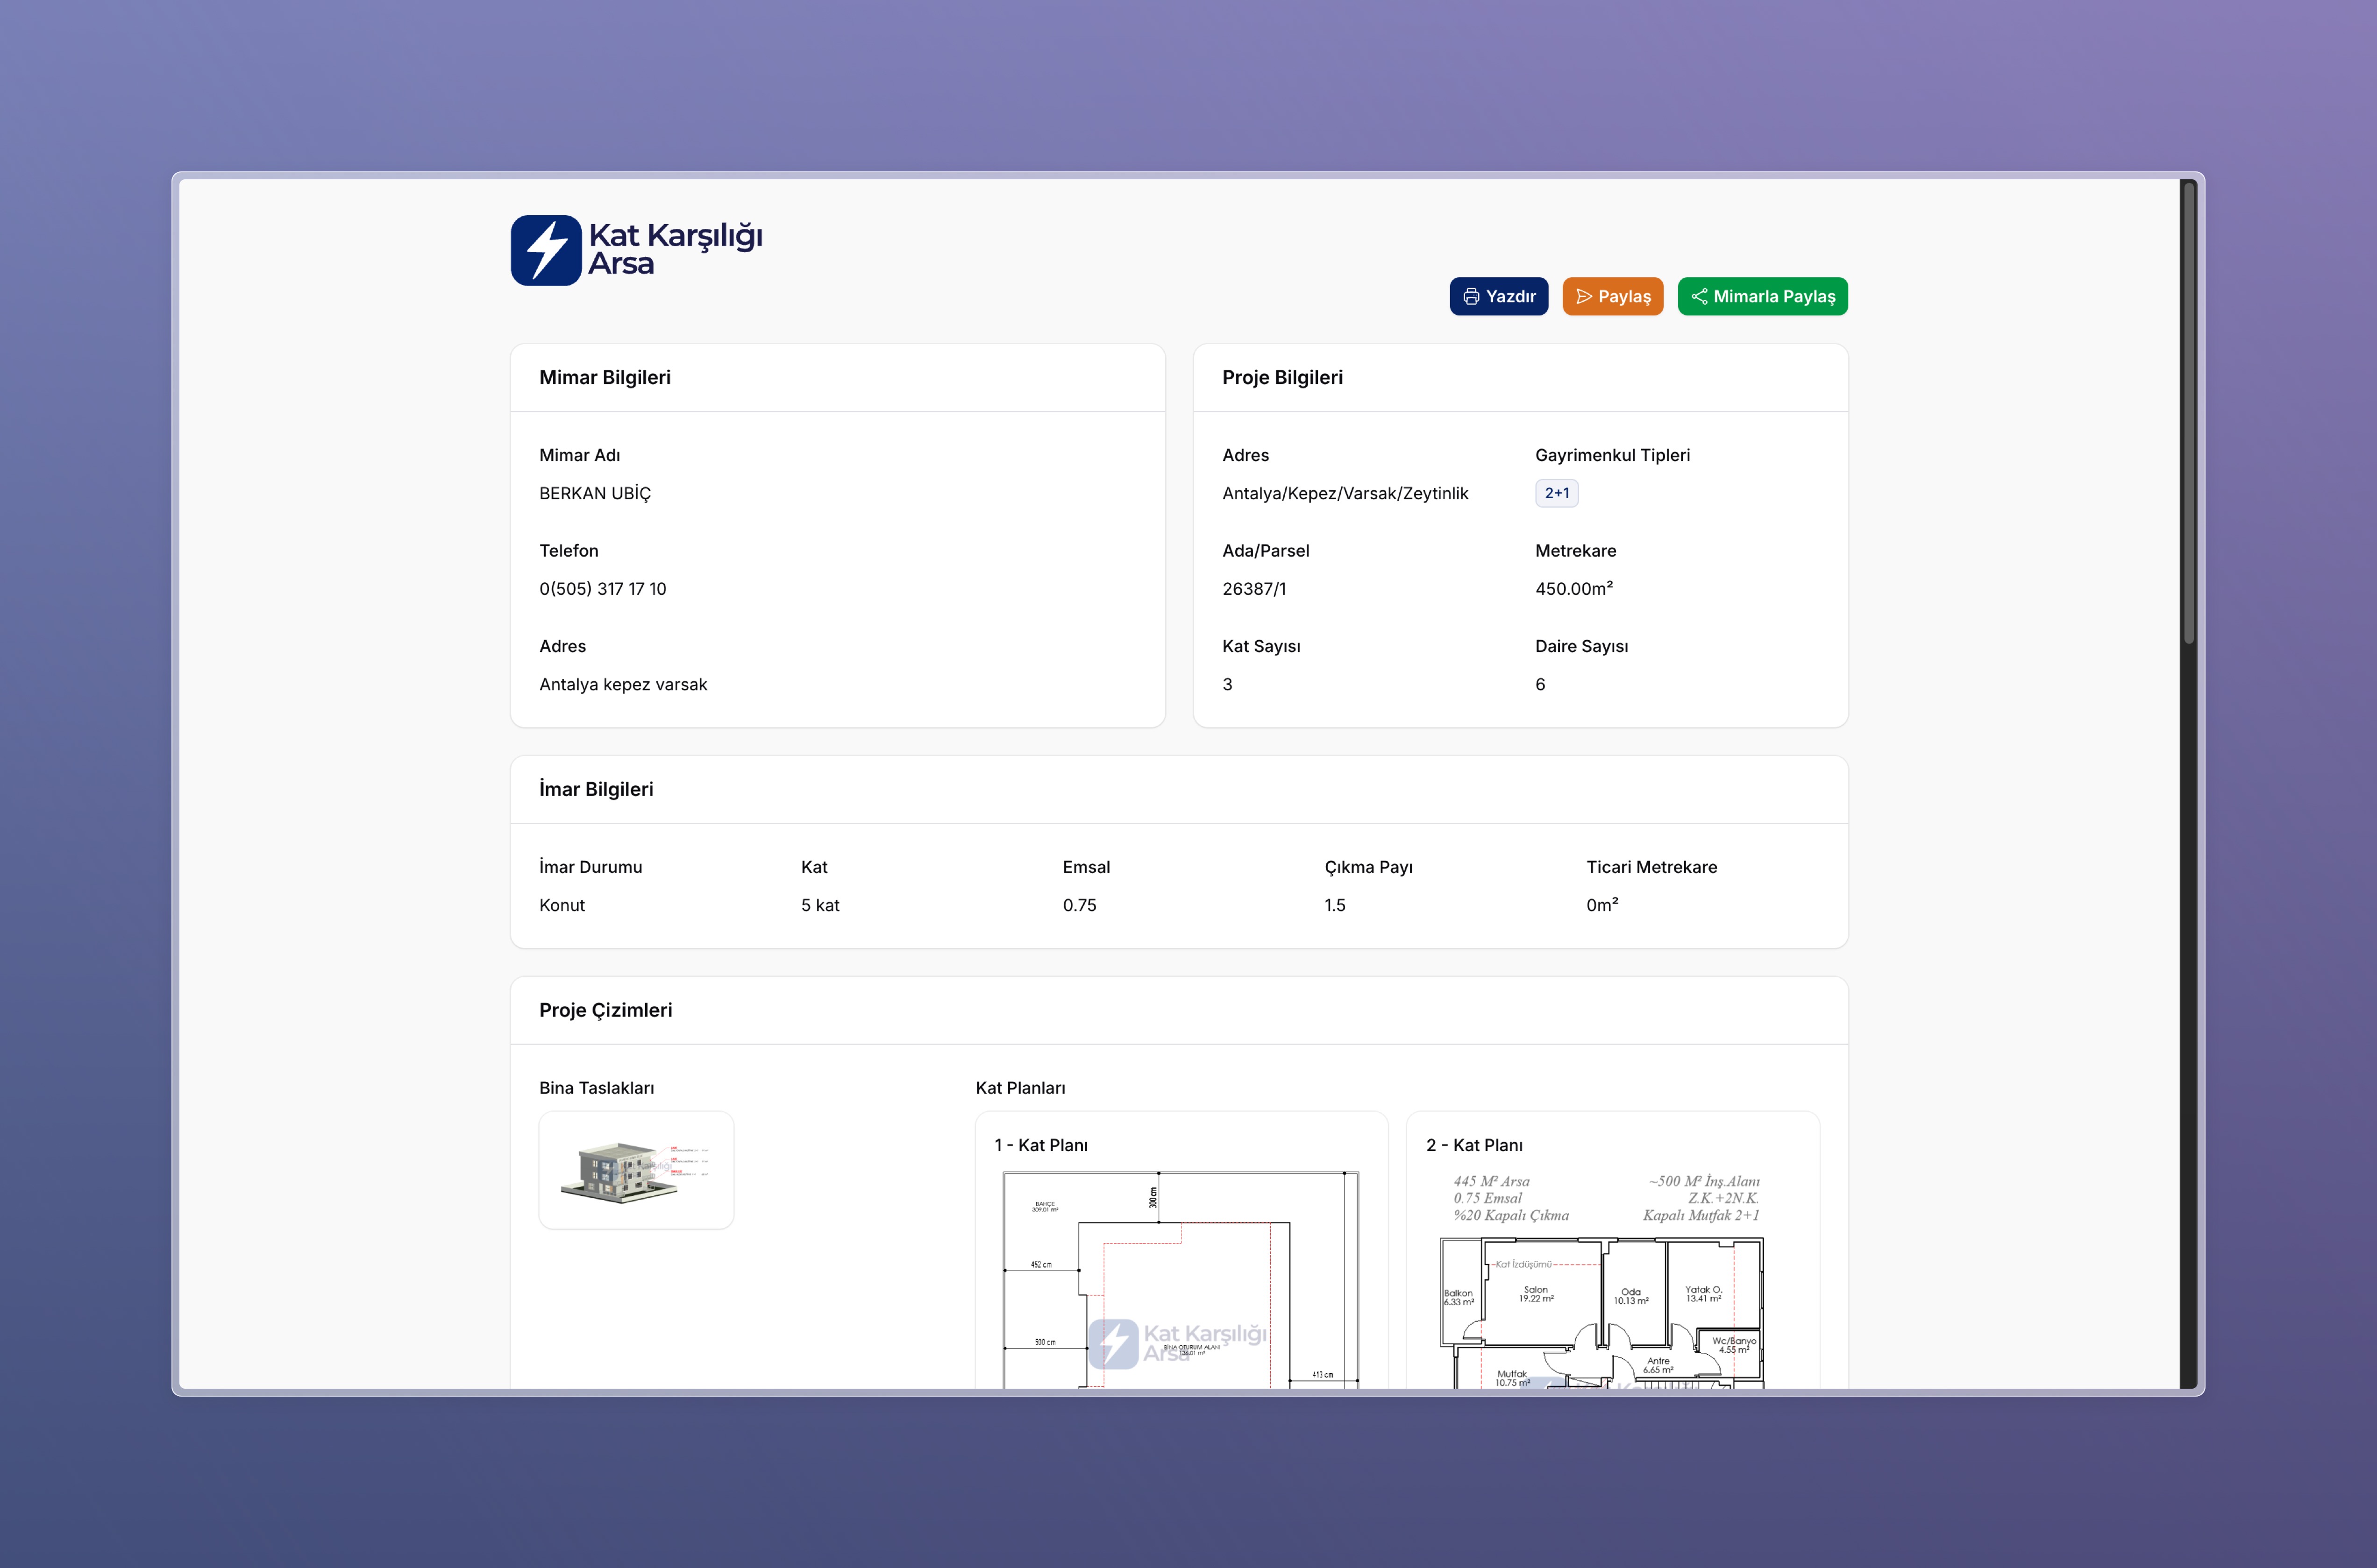Click the send arrow icon on Paylaş
This screenshot has width=2377, height=1568.
click(1584, 296)
